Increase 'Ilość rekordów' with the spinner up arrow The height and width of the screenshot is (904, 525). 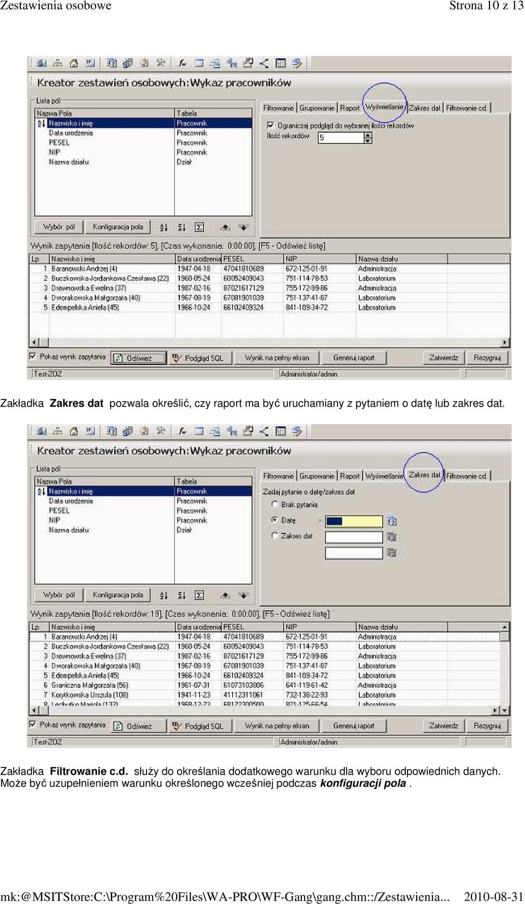point(368,135)
